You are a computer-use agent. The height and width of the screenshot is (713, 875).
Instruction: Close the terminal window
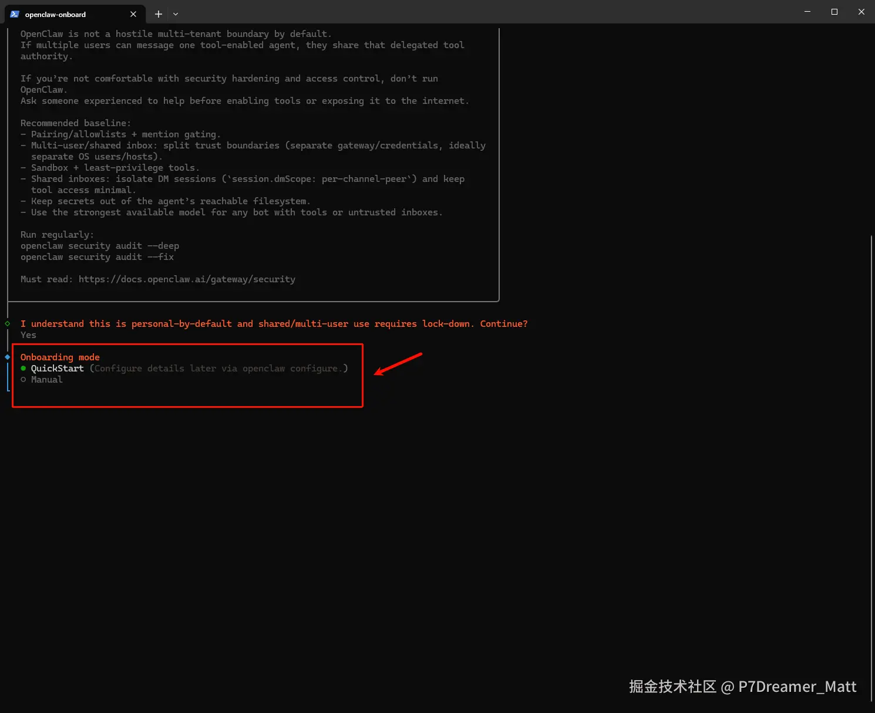(x=861, y=12)
